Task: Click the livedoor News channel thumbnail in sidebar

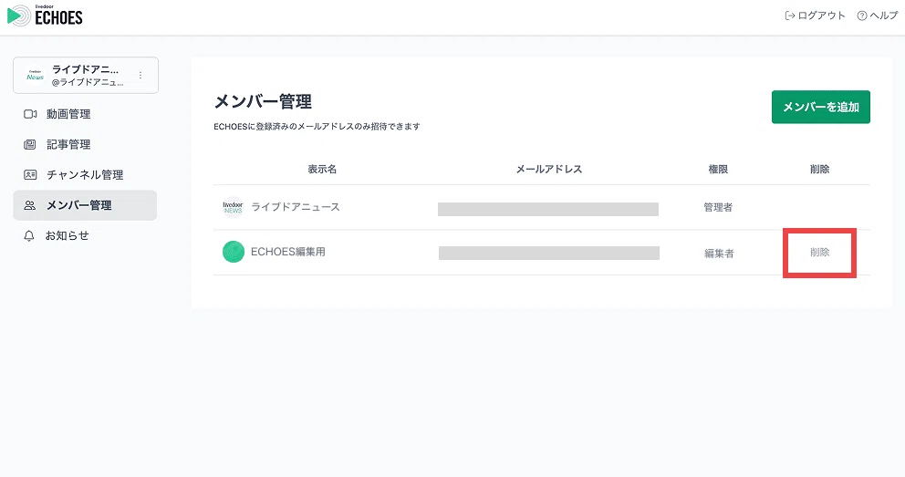Action: (x=36, y=76)
